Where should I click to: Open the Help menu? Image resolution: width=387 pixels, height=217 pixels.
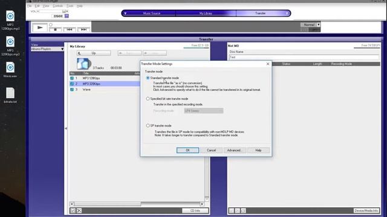point(79,6)
